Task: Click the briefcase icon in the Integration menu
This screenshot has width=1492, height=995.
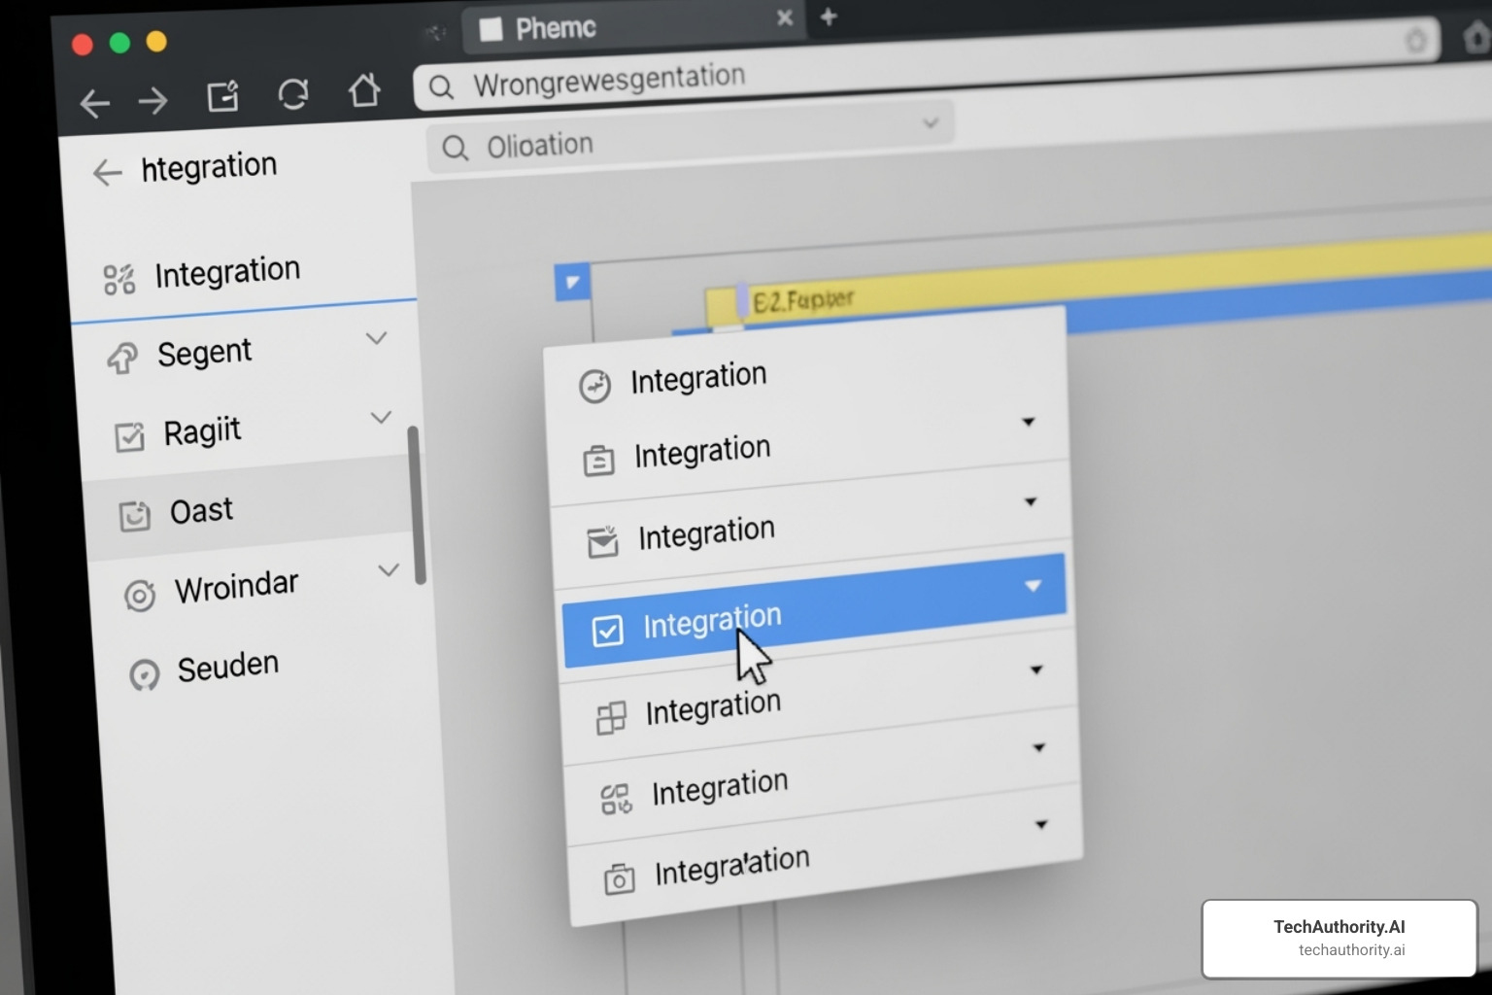Action: coord(600,460)
